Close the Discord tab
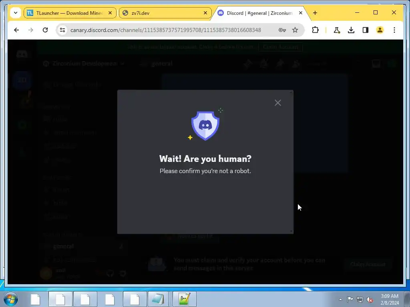The width and height of the screenshot is (410, 307). click(301, 13)
